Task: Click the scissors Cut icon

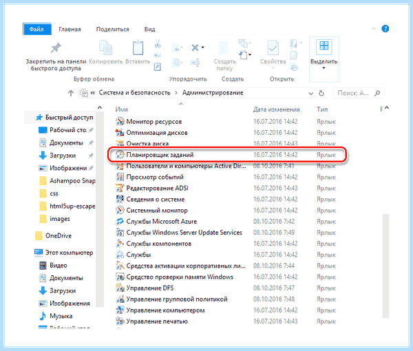Action: coord(158,43)
